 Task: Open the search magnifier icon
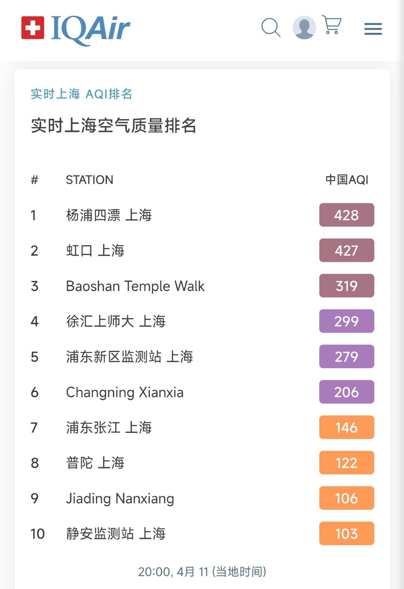click(x=270, y=28)
